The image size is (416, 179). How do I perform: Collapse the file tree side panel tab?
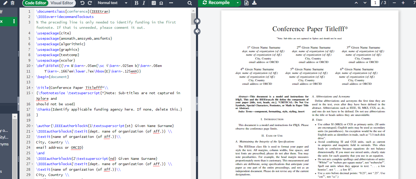click(18, 104)
